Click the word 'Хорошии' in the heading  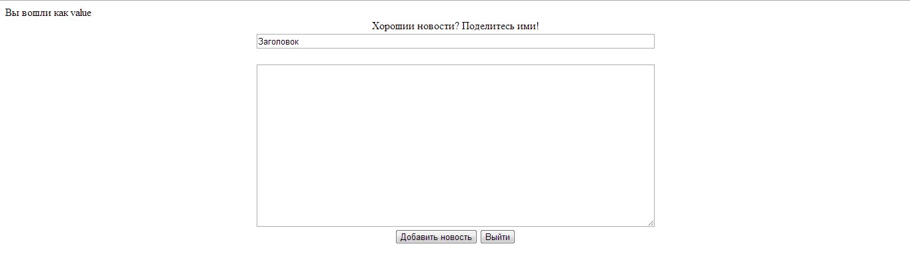[391, 26]
